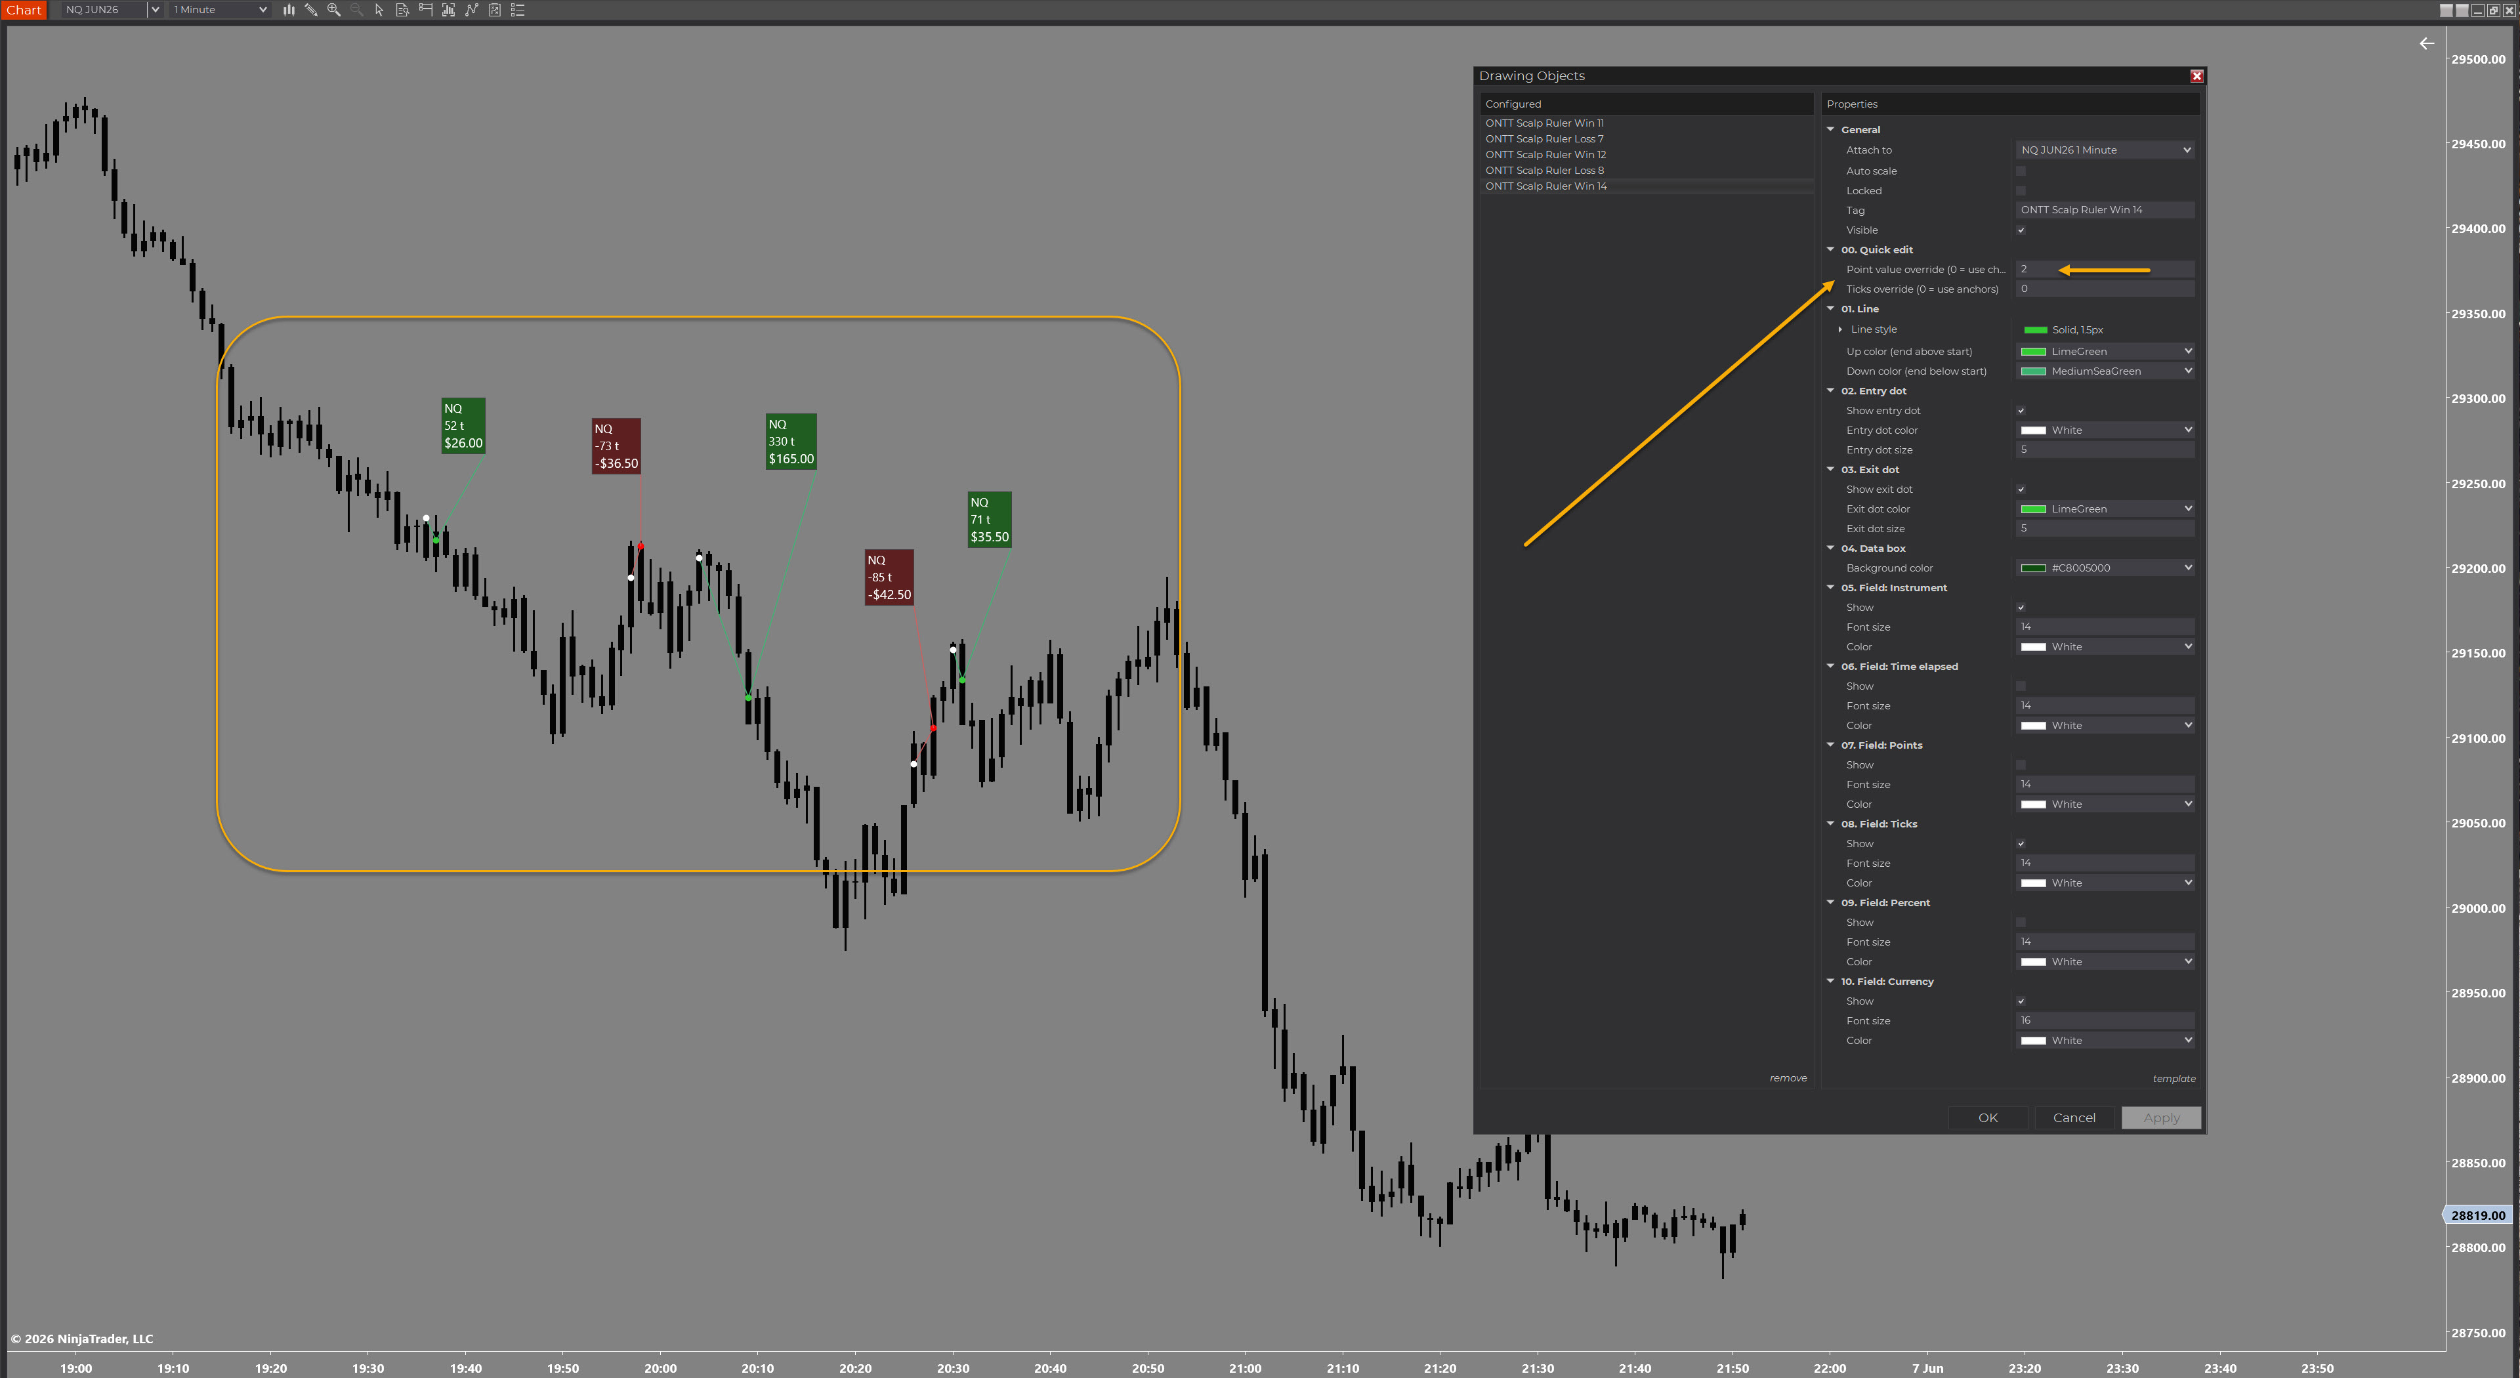The image size is (2520, 1378).
Task: Open the list icon in chart toolbar
Action: click(x=518, y=10)
